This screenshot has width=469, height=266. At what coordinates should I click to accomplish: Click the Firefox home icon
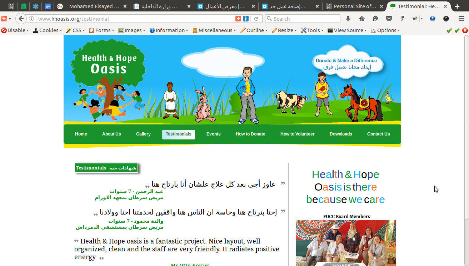(361, 19)
